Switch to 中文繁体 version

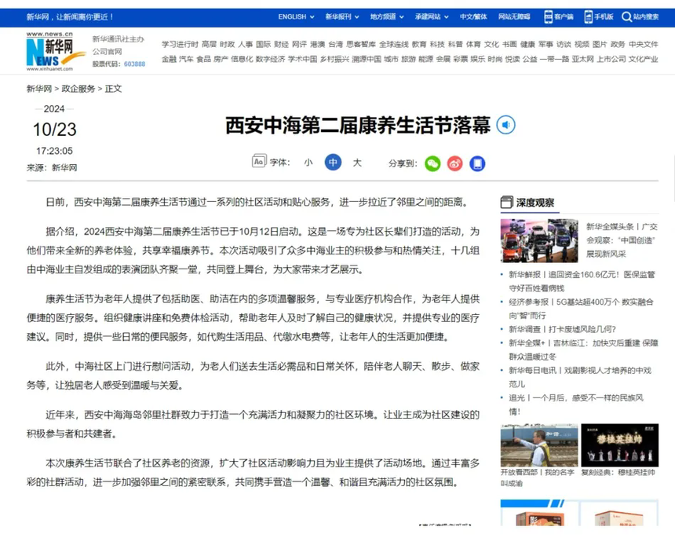[x=473, y=16]
